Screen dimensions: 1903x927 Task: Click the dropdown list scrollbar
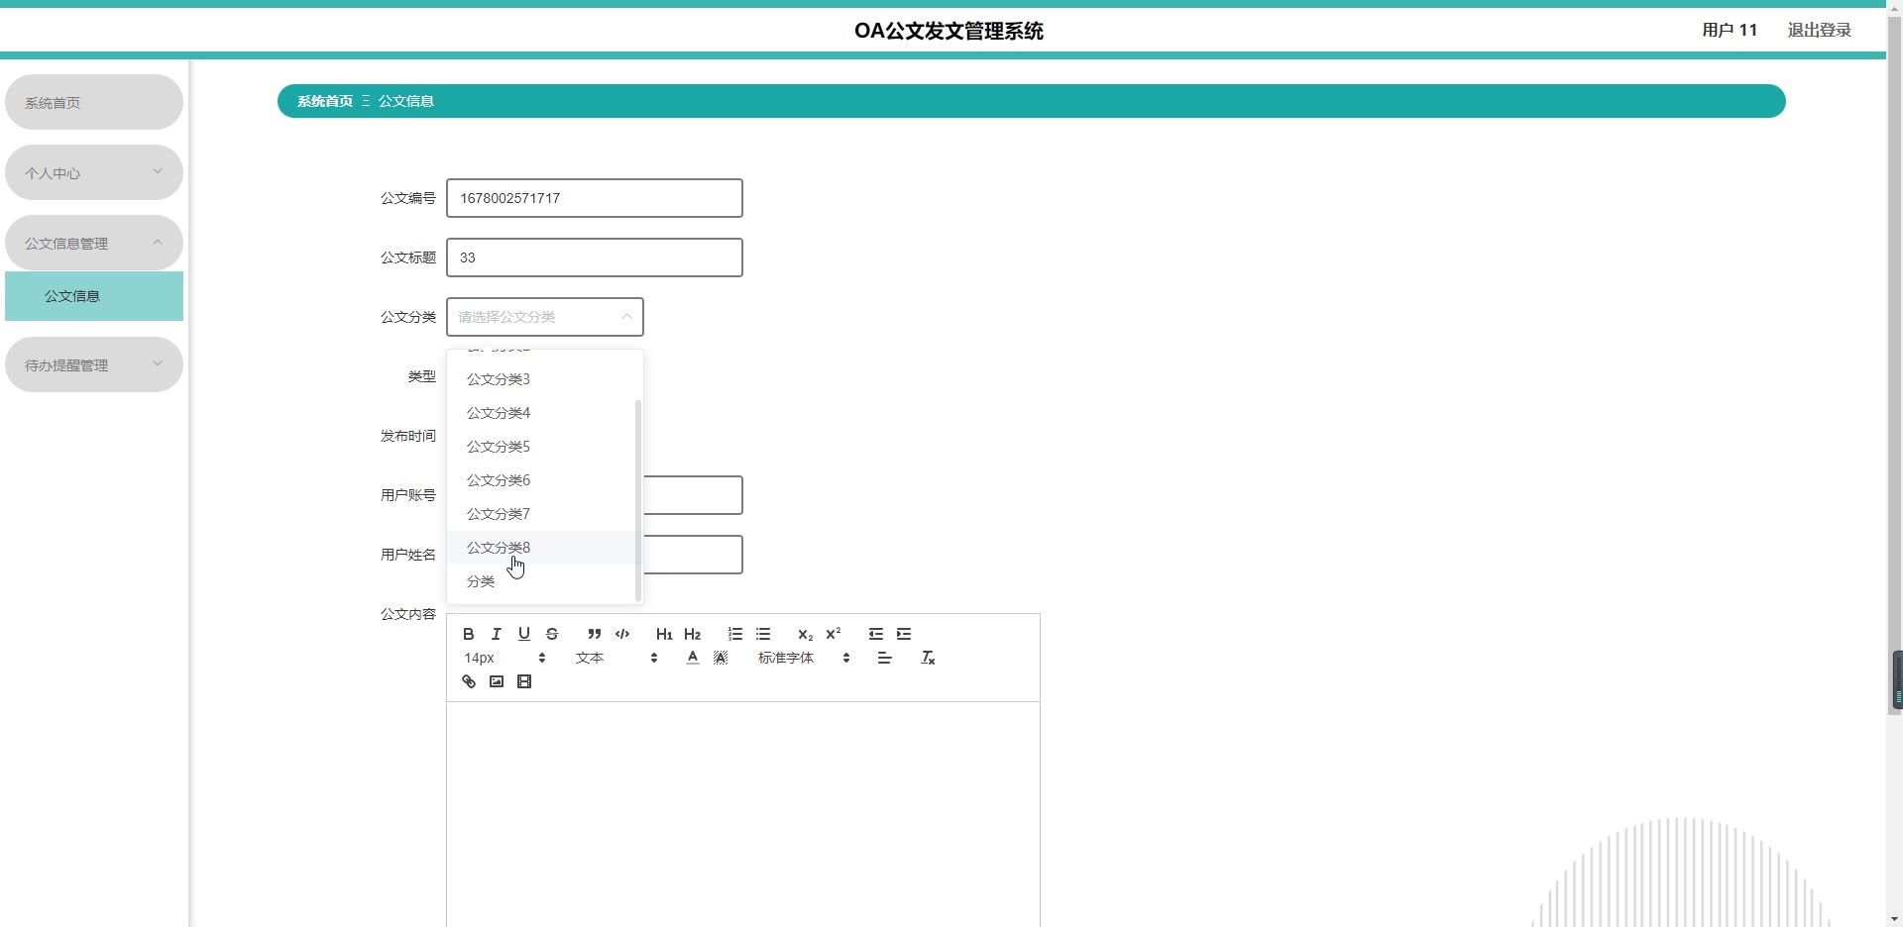[637, 500]
